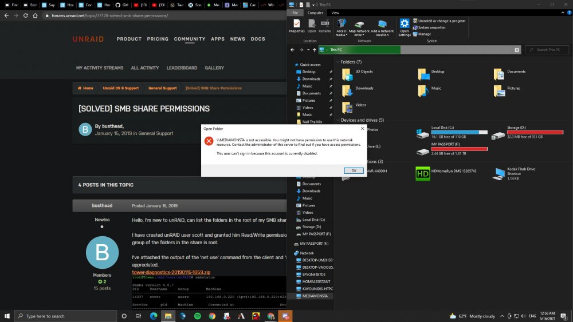Click the This PC address bar
This screenshot has height=322, width=573.
(x=419, y=50)
